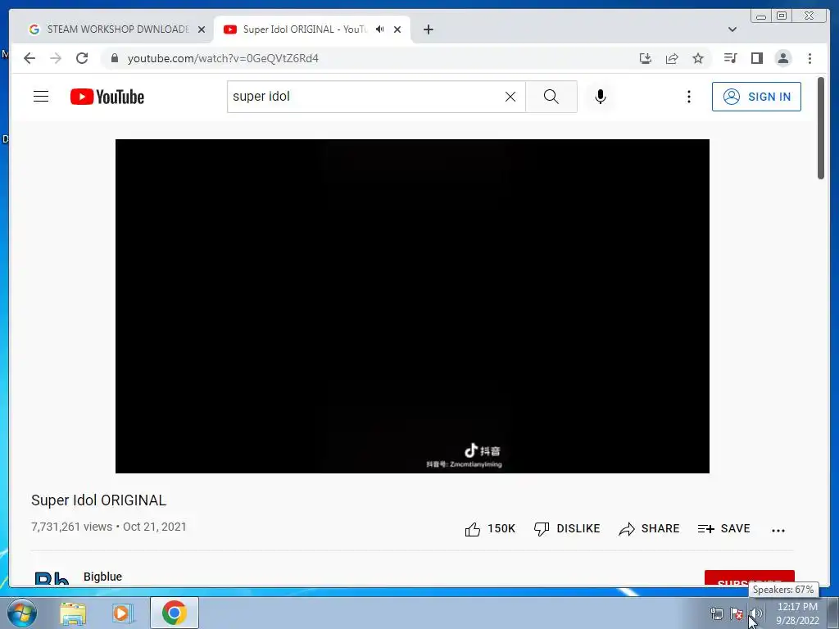Click the Speakers volume tray icon
This screenshot has height=629, width=839.
tap(755, 613)
